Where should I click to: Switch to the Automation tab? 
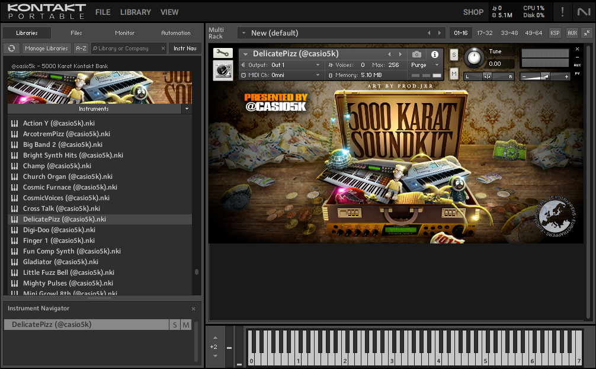pos(175,33)
